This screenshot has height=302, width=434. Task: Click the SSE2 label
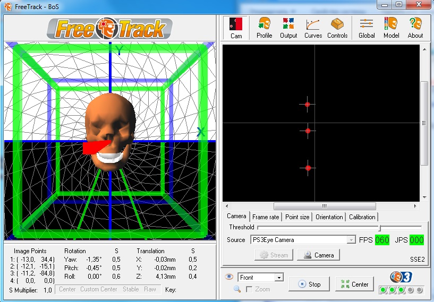pyautogui.click(x=417, y=259)
